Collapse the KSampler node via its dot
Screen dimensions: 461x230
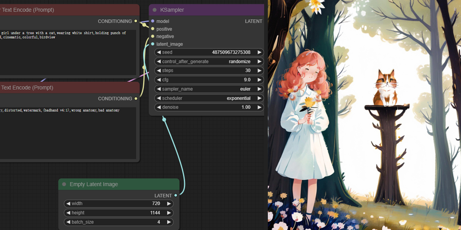[x=154, y=10]
